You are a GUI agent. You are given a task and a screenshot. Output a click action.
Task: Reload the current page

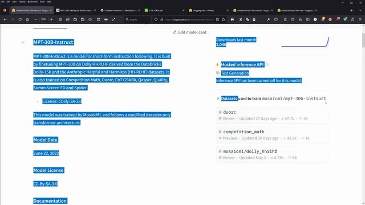[20, 19]
